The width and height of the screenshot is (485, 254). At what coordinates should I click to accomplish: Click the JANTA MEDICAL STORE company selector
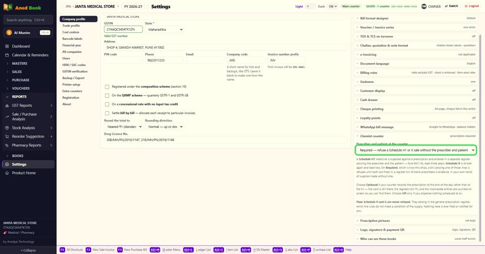(x=92, y=7)
